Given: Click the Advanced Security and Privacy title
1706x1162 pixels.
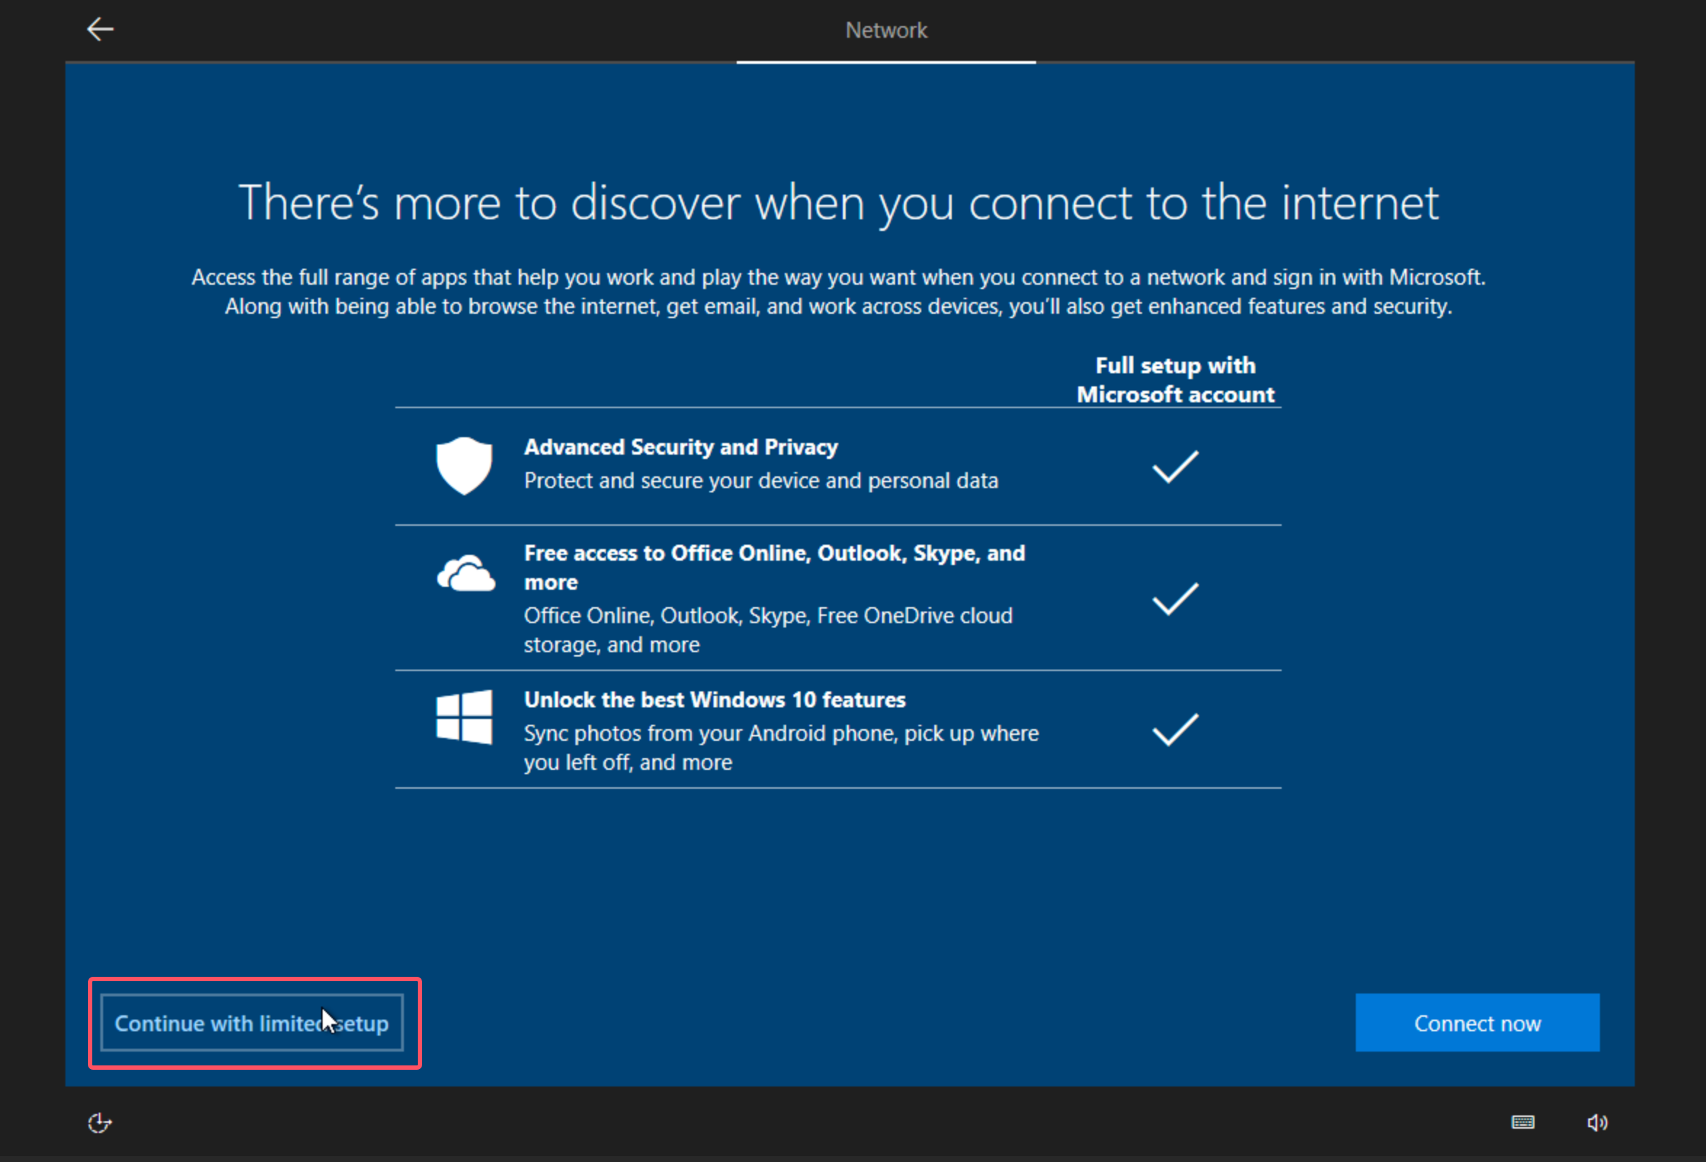Looking at the screenshot, I should [681, 447].
